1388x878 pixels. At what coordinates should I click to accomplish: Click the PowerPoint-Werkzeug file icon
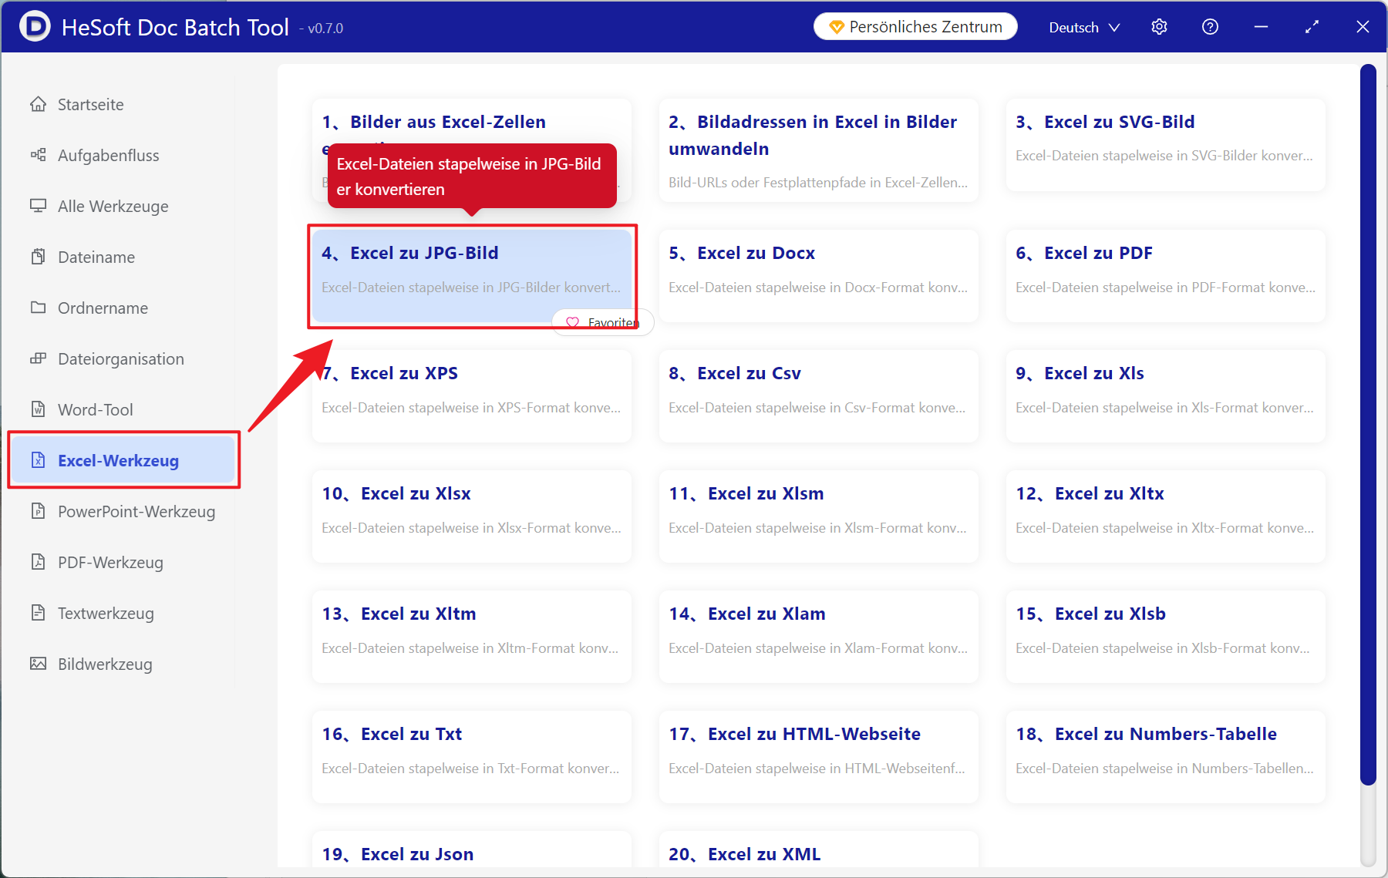pyautogui.click(x=38, y=511)
